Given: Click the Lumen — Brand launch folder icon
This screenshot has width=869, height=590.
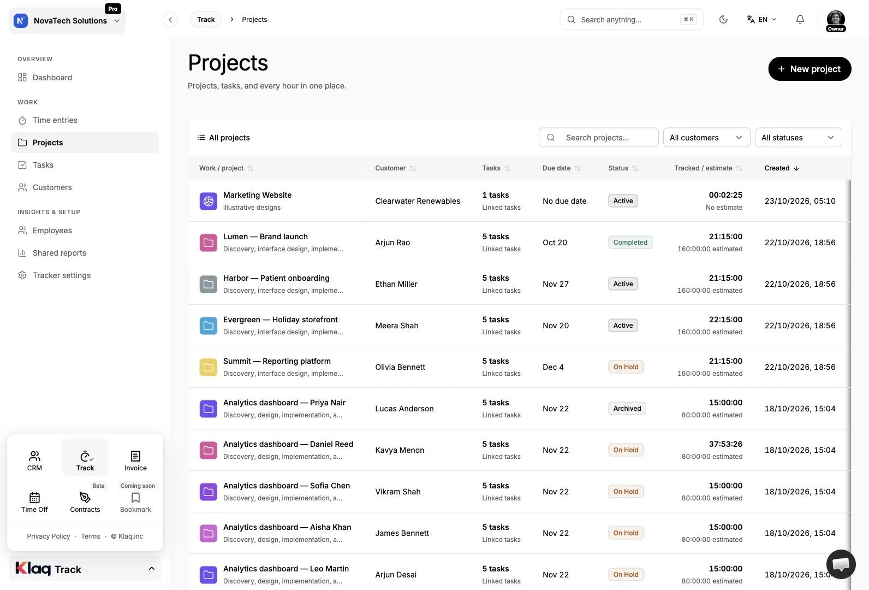Looking at the screenshot, I should (x=209, y=243).
